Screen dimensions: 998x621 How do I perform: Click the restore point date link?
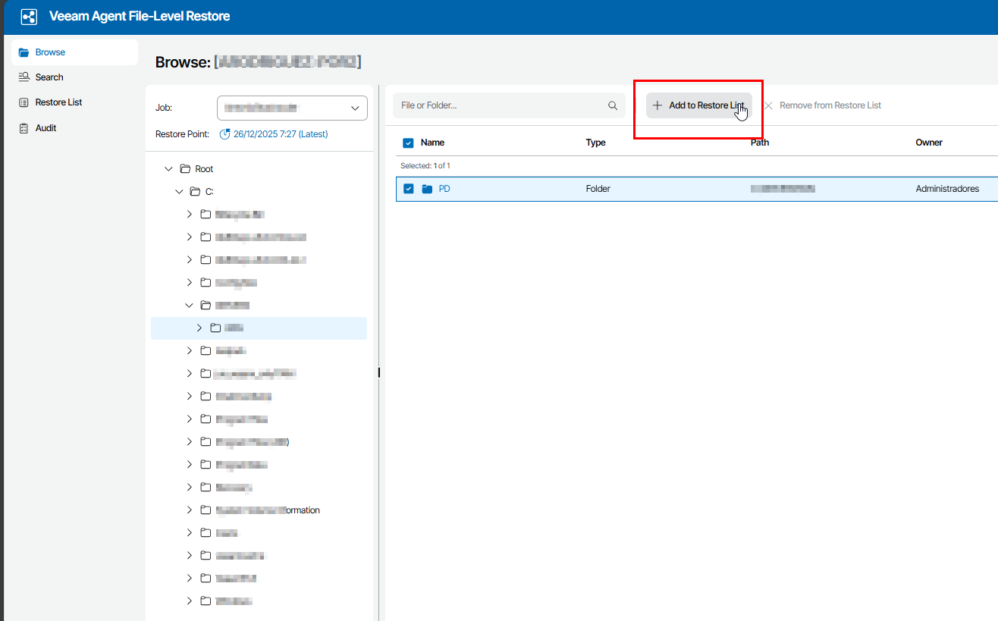click(280, 134)
